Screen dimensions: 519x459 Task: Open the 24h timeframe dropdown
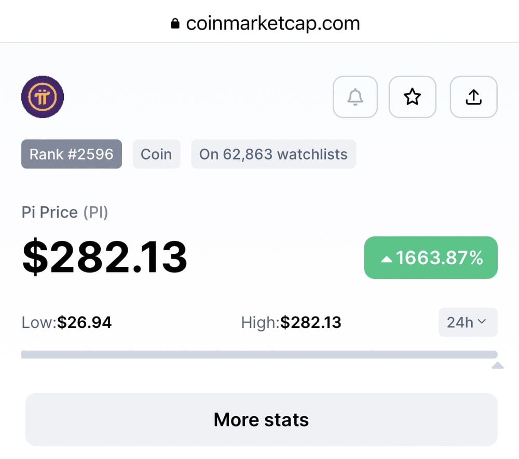click(468, 322)
